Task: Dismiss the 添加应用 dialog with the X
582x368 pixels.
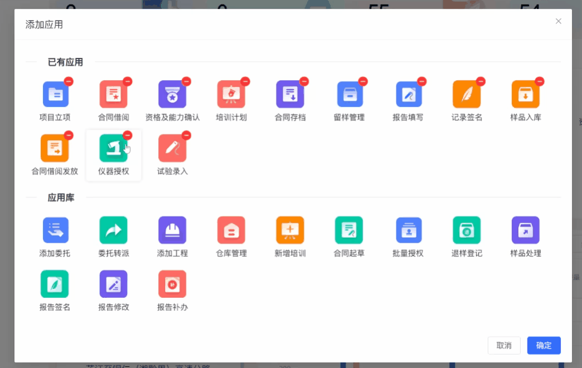Action: point(558,21)
